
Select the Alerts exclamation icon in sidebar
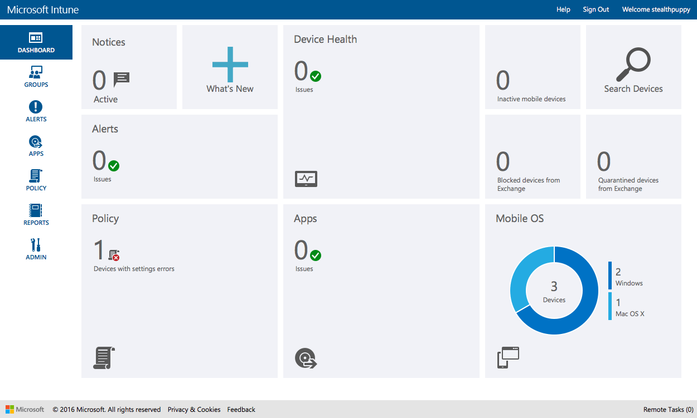pyautogui.click(x=36, y=107)
